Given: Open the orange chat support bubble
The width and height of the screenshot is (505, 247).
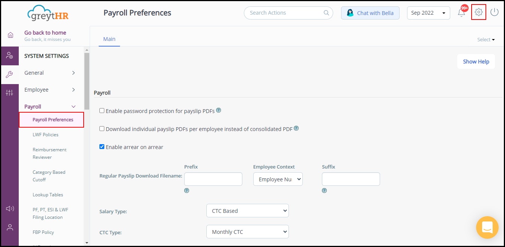Looking at the screenshot, I should pyautogui.click(x=487, y=227).
